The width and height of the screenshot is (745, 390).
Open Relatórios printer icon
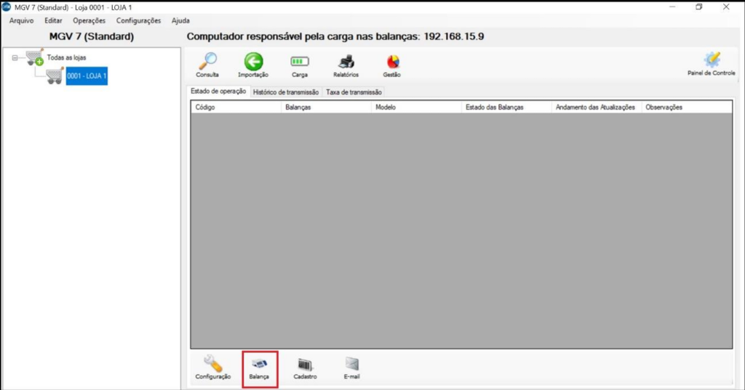point(346,62)
